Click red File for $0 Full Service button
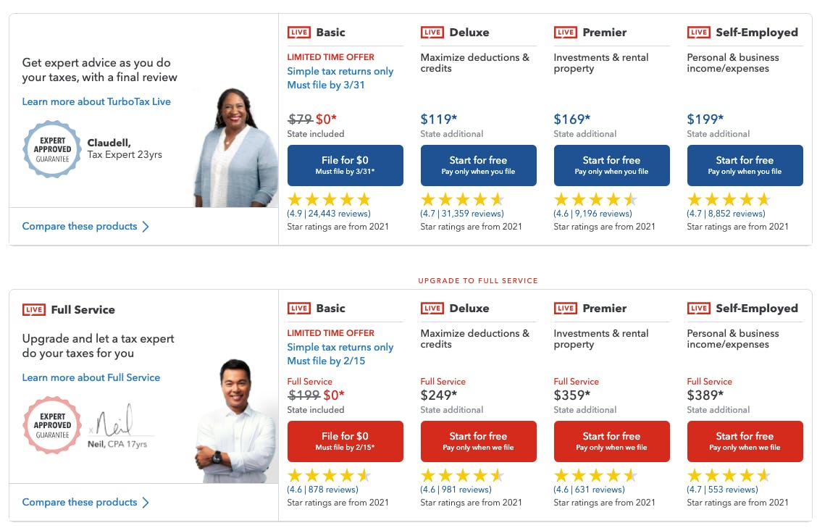Viewport: 817px width, 528px height. pos(345,441)
